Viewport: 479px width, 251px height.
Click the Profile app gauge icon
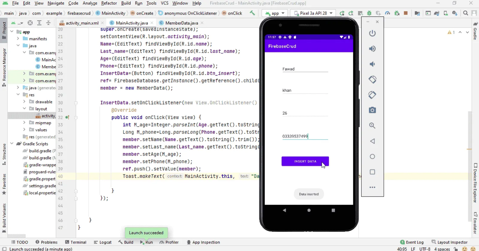pyautogui.click(x=387, y=13)
